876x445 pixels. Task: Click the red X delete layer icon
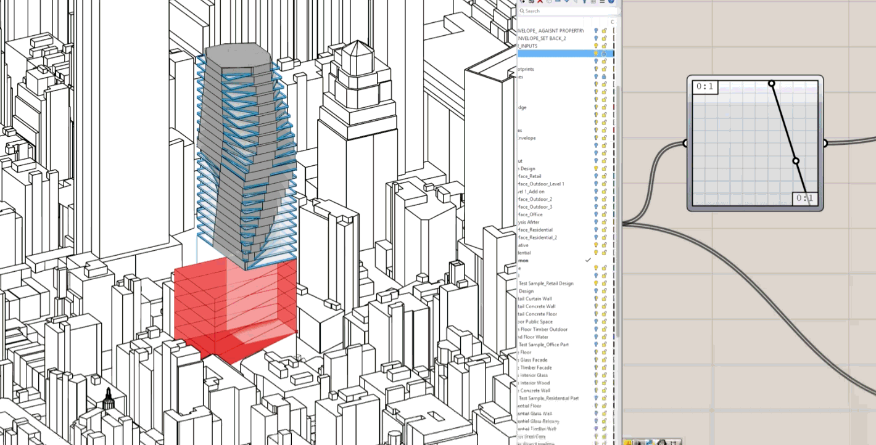pyautogui.click(x=540, y=3)
